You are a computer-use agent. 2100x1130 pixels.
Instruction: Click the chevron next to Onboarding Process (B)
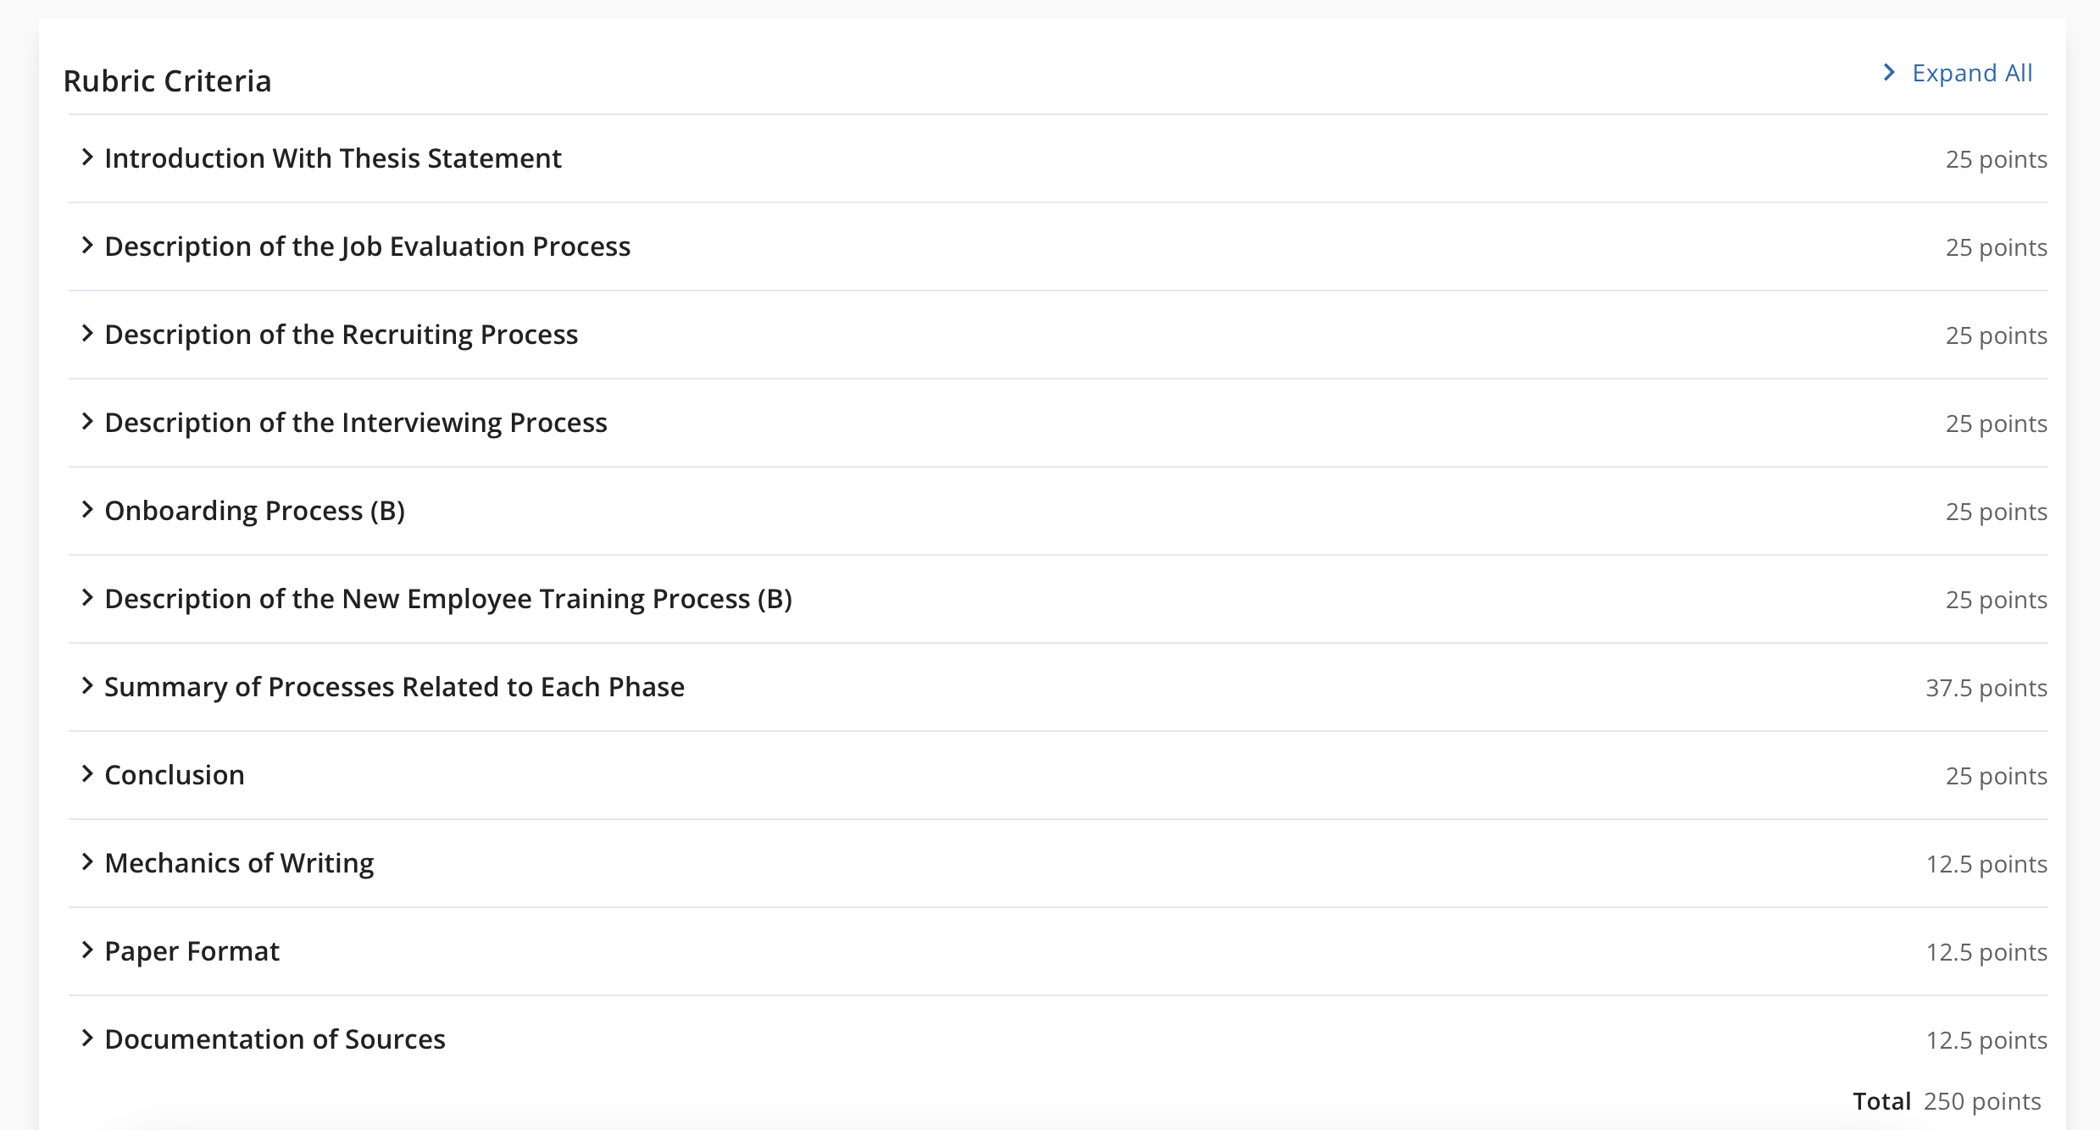coord(87,510)
